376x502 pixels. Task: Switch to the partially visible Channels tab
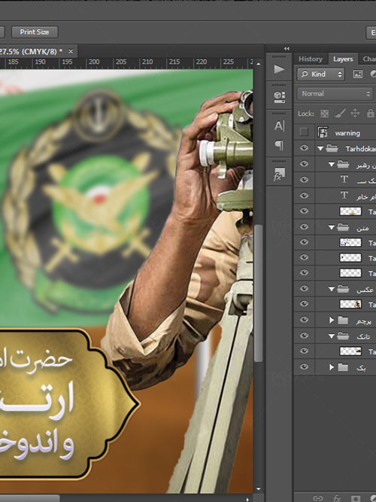pyautogui.click(x=369, y=59)
